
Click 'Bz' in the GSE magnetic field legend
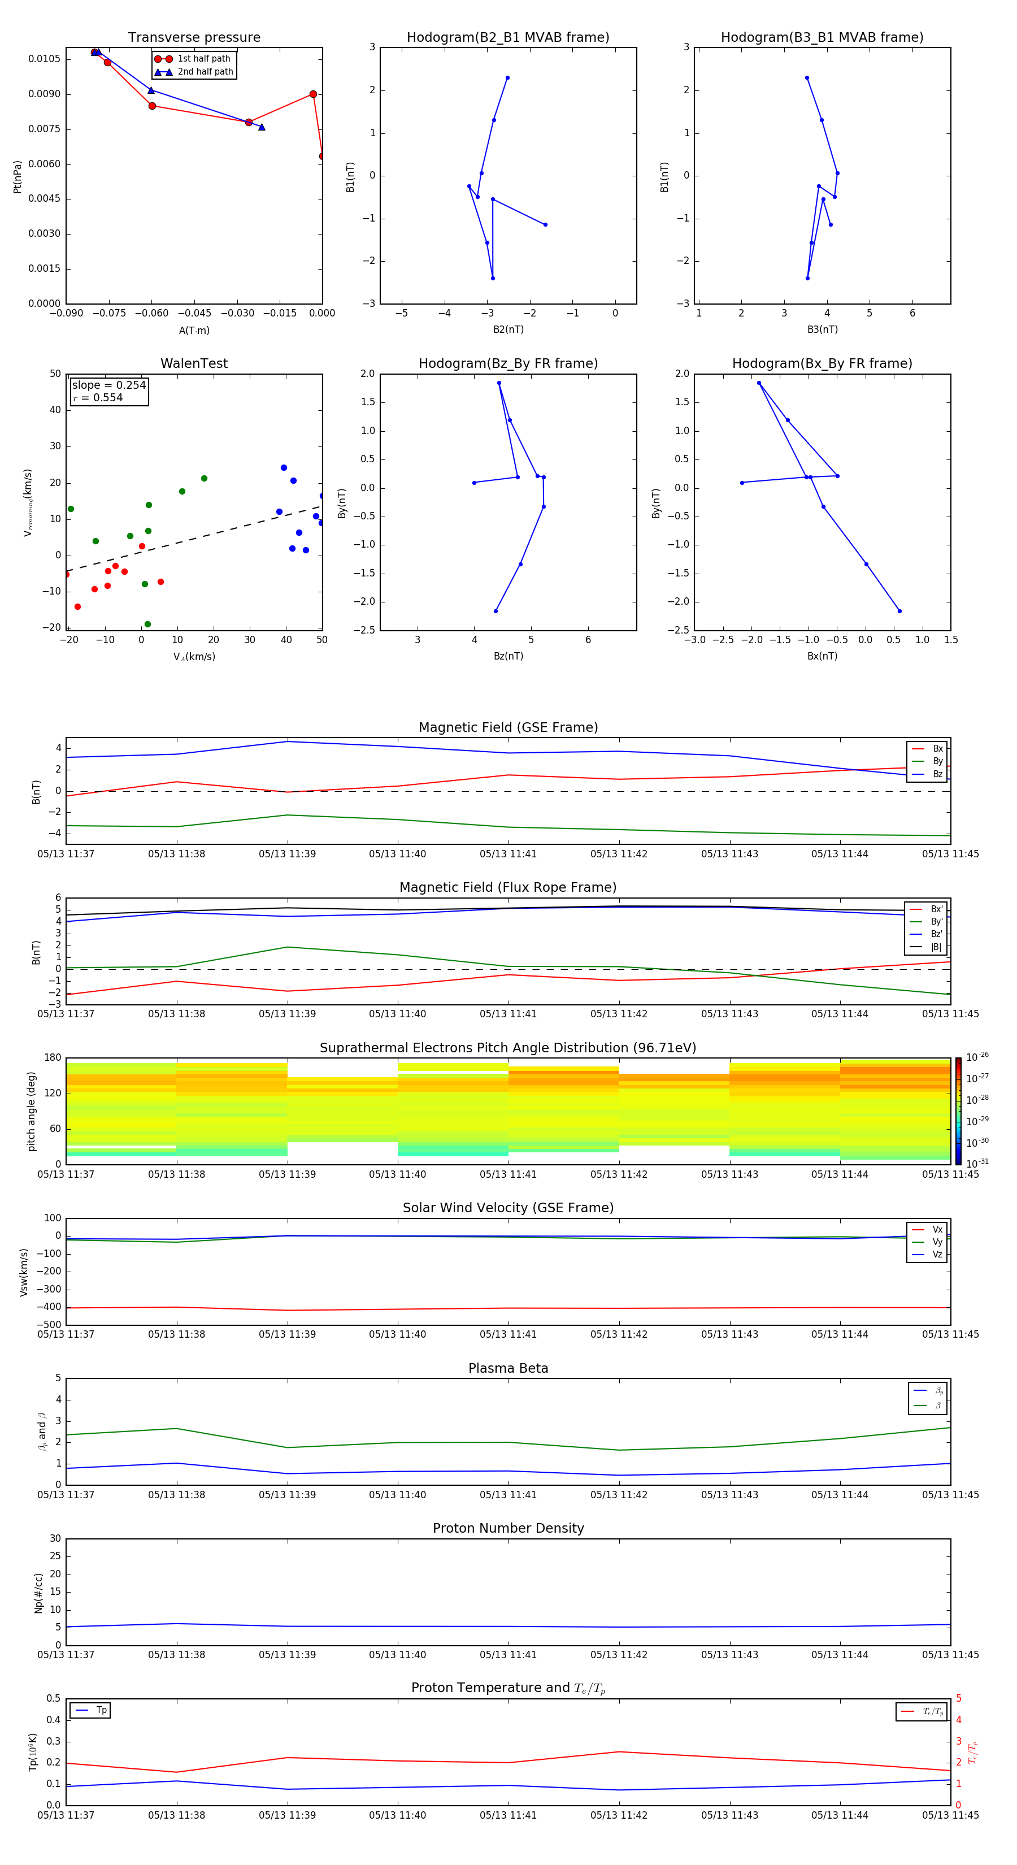coord(937,775)
